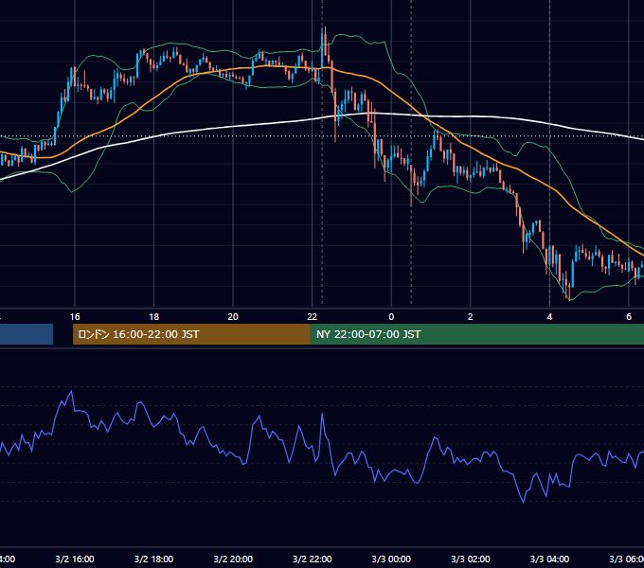Click the '22' hour label on price chart axis
Image resolution: width=644 pixels, height=568 pixels.
(x=313, y=316)
